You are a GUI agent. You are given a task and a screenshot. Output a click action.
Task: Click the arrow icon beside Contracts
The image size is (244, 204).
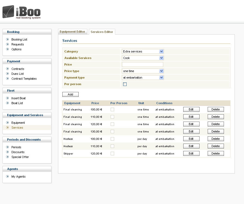[x=8, y=69]
